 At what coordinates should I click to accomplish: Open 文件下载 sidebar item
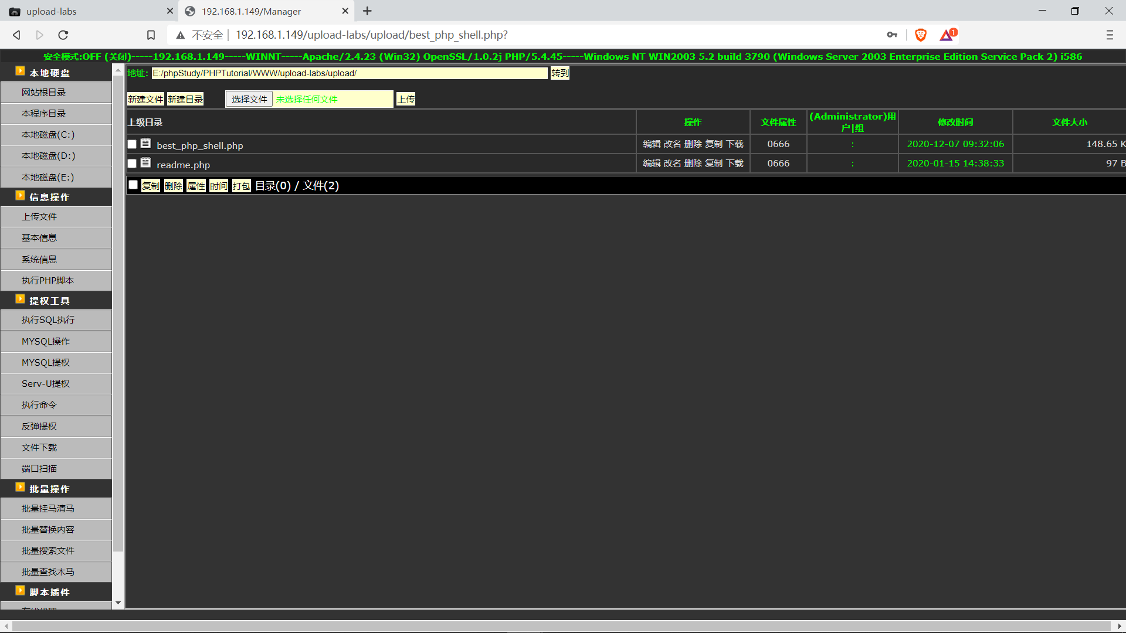(x=56, y=448)
